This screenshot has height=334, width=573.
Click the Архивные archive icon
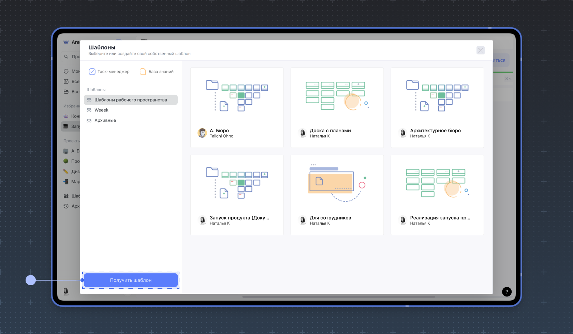pos(89,120)
